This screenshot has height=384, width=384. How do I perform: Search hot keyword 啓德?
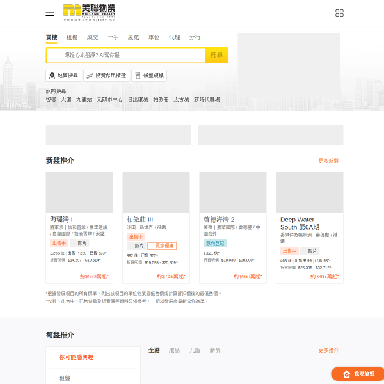(x=51, y=99)
